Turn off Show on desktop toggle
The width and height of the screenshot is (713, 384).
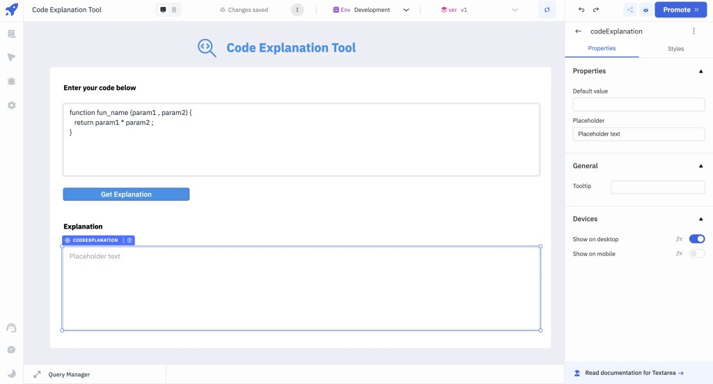pos(696,239)
